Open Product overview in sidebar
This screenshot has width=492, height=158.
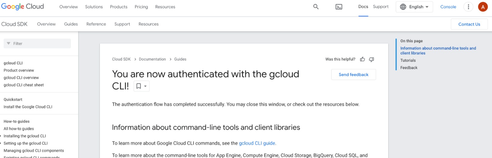pyautogui.click(x=19, y=70)
